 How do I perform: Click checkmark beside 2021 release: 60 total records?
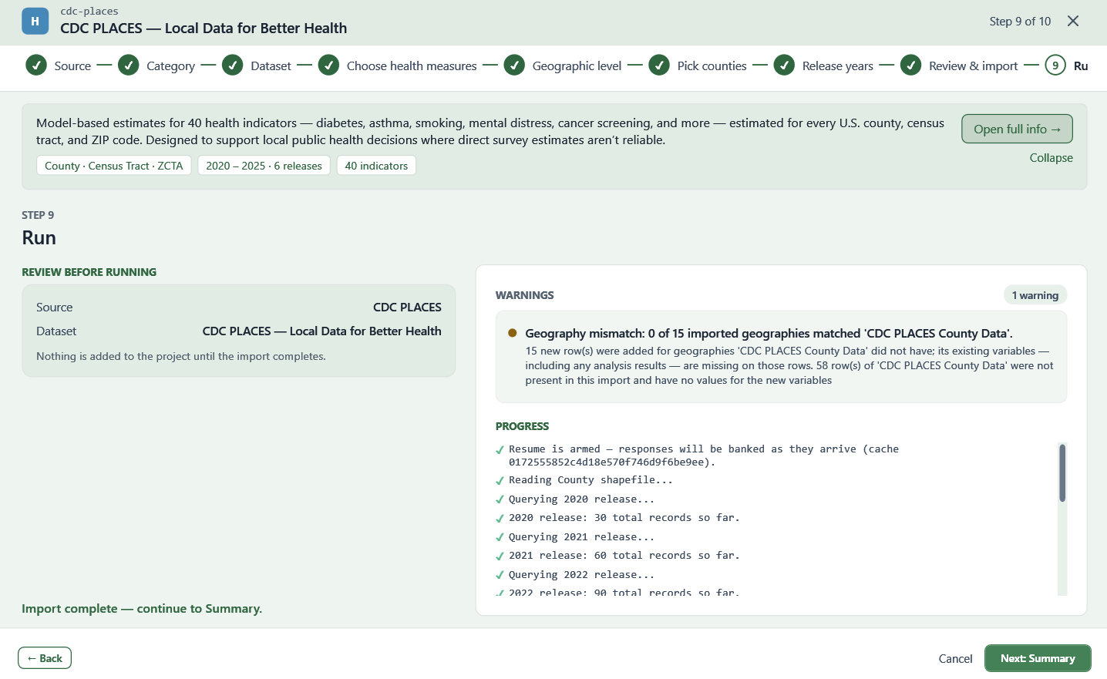point(500,556)
